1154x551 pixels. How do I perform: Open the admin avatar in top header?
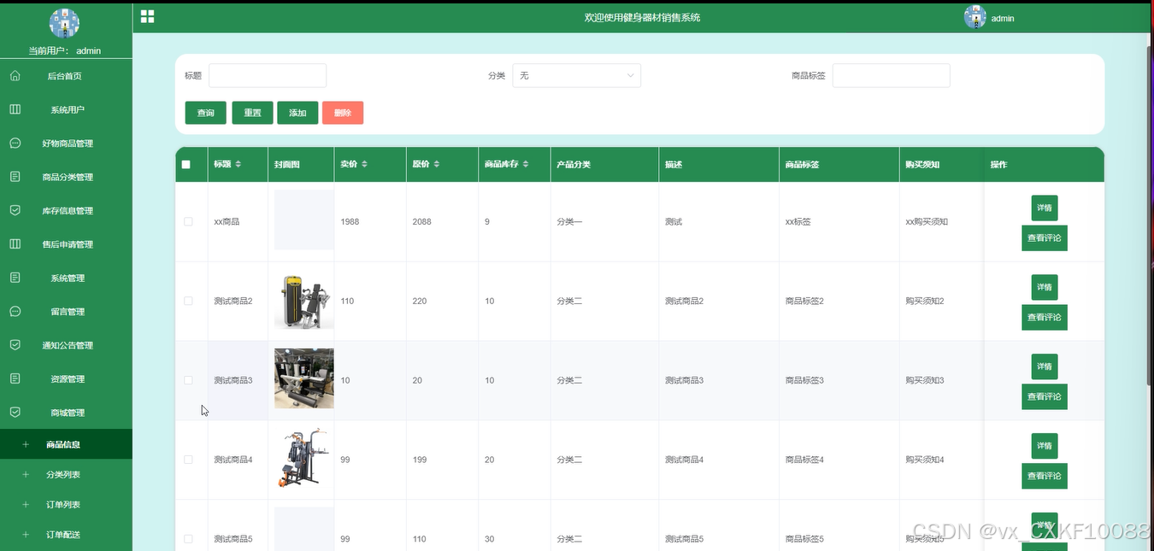click(x=974, y=16)
